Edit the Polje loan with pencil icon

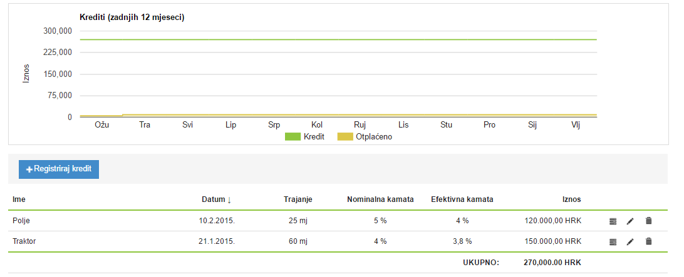click(631, 221)
